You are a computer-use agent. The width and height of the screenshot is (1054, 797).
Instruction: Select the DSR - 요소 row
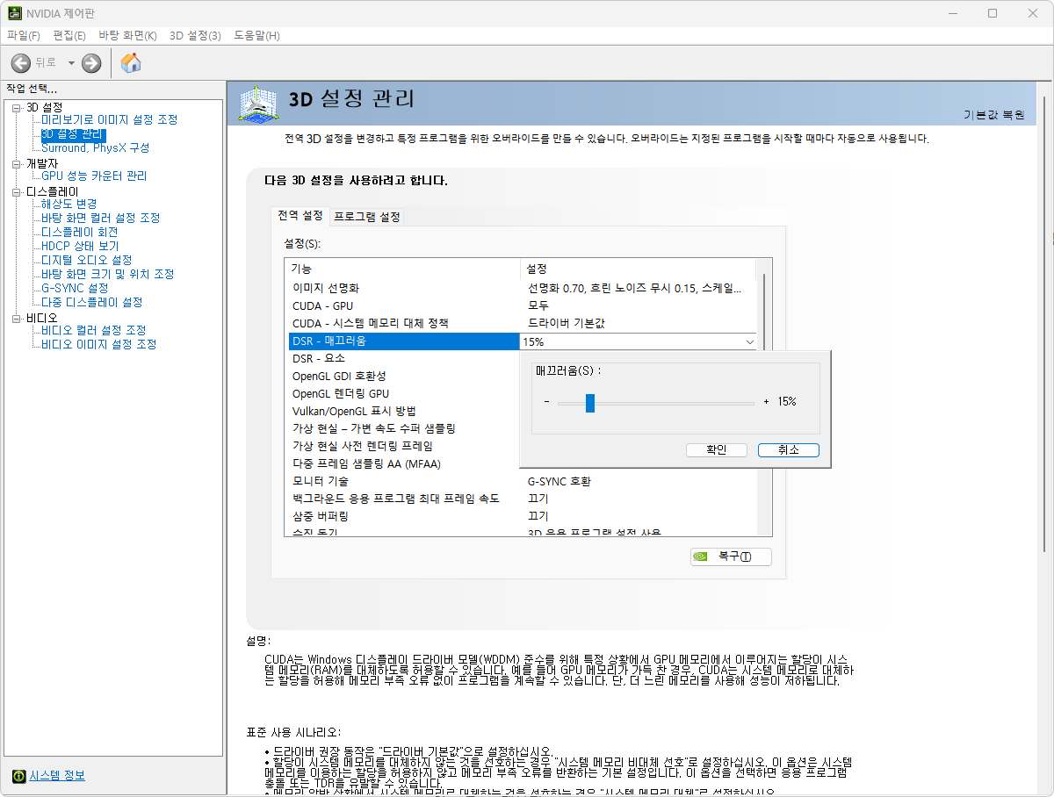tap(404, 358)
